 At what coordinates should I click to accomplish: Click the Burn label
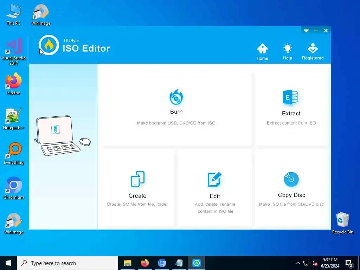pyautogui.click(x=176, y=112)
